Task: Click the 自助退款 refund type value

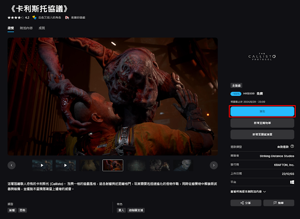Action: click(283, 147)
